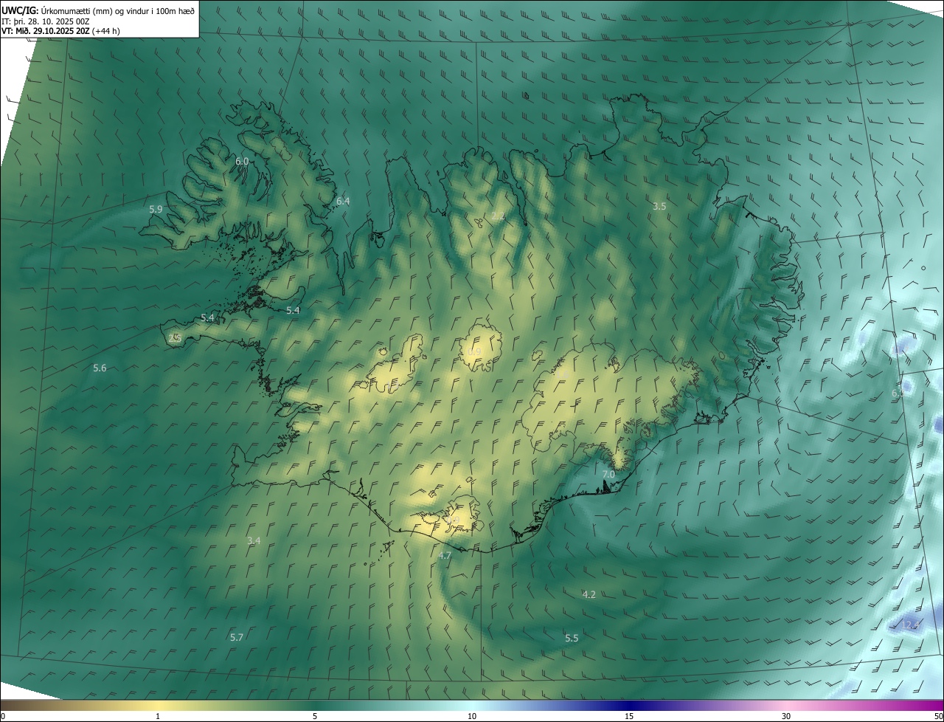944x722 pixels.
Task: Pick the magenta colour at the scale's 50 end
Action: pos(939,705)
